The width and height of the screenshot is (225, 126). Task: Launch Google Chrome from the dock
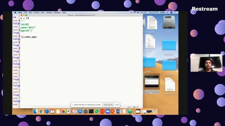point(41,111)
